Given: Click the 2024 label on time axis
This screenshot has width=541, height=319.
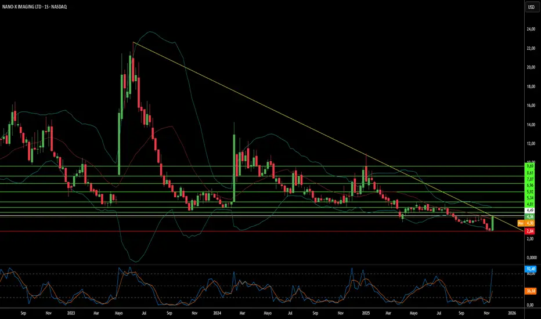Looking at the screenshot, I should [217, 313].
